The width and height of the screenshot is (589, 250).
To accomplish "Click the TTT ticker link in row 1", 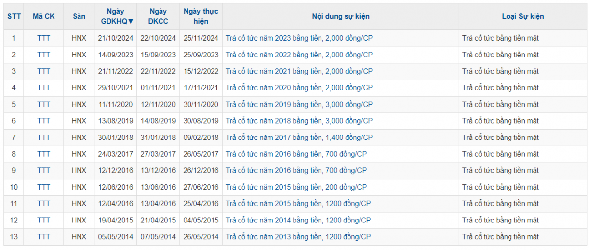I will coord(44,38).
